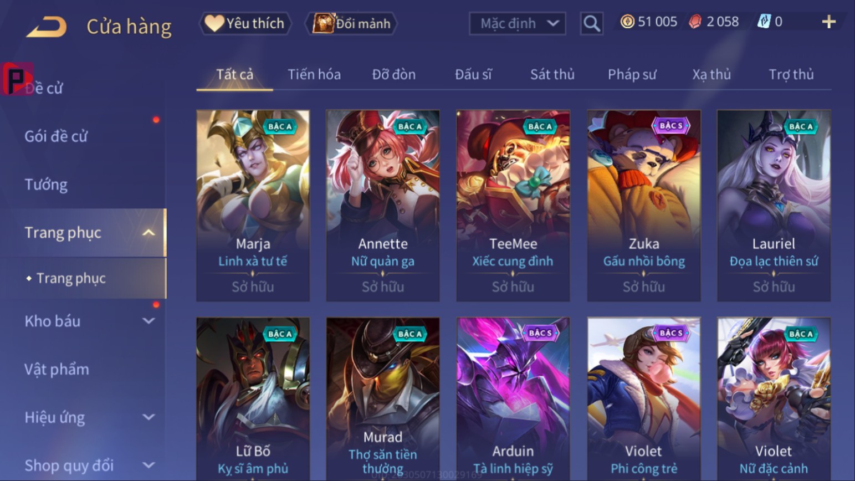Open Gói đề cử in sidebar
Viewport: 855px width, 481px height.
tap(56, 136)
